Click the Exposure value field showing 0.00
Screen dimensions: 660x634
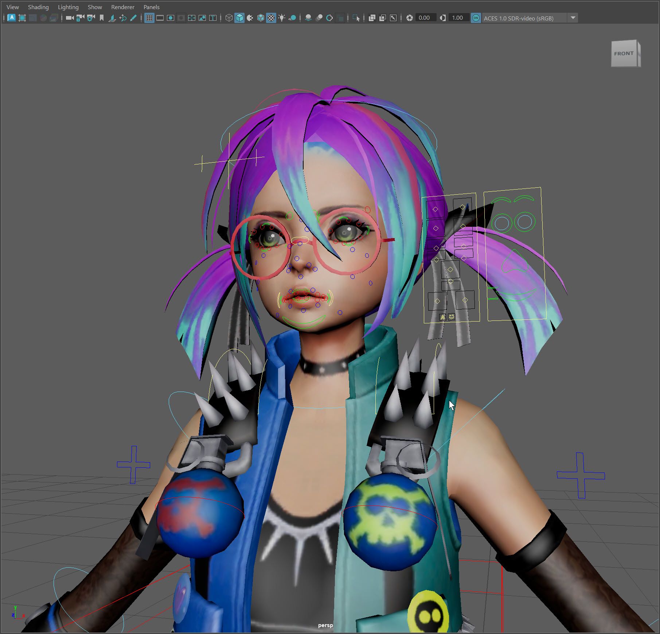pos(426,18)
